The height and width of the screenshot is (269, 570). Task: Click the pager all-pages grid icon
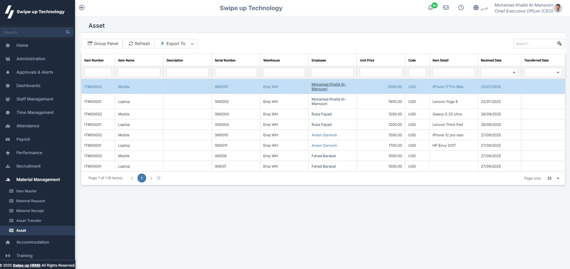[159, 178]
